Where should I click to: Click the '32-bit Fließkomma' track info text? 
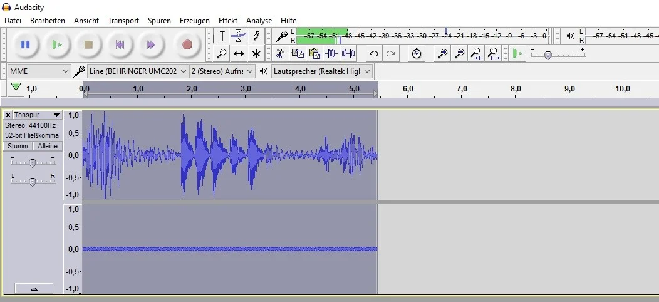(32, 135)
